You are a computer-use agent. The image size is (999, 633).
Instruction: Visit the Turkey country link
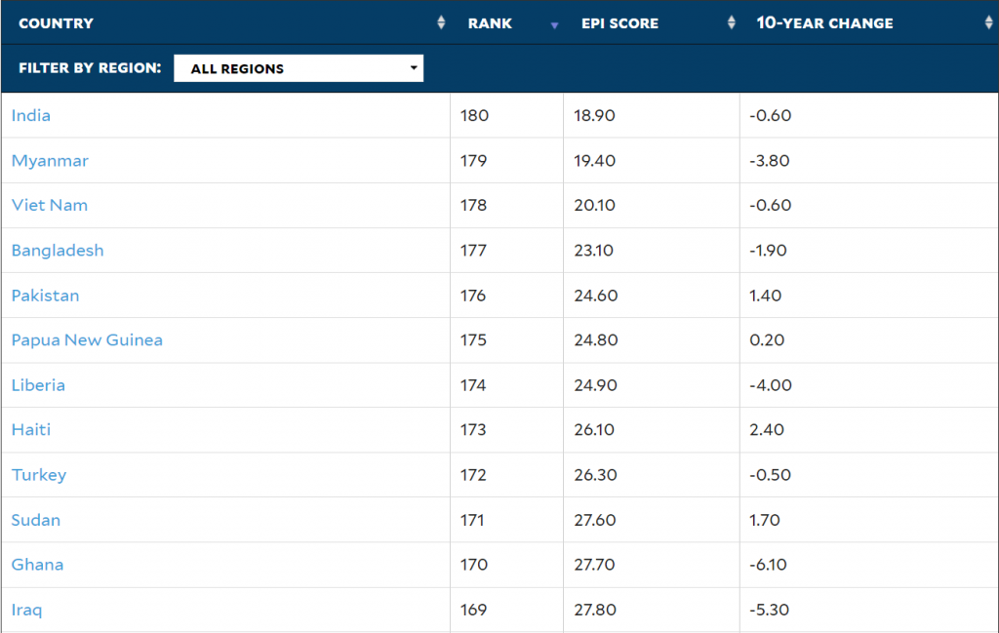tap(39, 475)
